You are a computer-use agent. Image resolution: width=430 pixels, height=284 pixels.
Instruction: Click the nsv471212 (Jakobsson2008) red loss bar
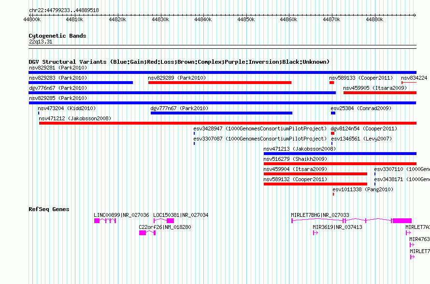point(228,123)
